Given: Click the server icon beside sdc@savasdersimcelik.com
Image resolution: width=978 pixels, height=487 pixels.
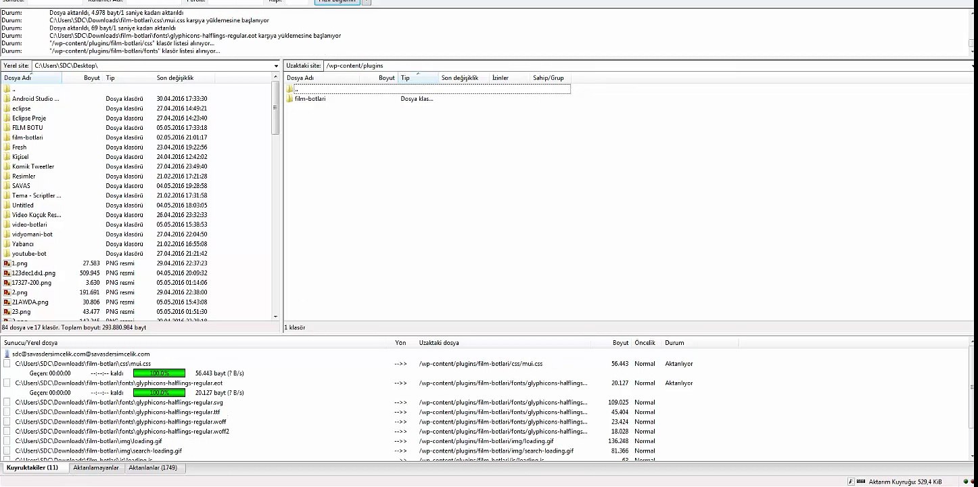Looking at the screenshot, I should (x=7, y=354).
